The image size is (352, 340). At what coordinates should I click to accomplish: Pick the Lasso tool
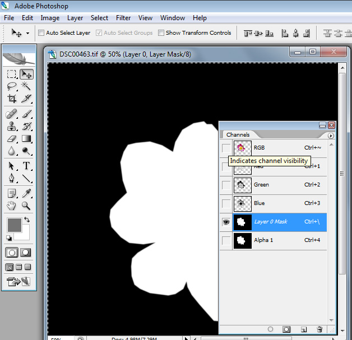[x=11, y=86]
